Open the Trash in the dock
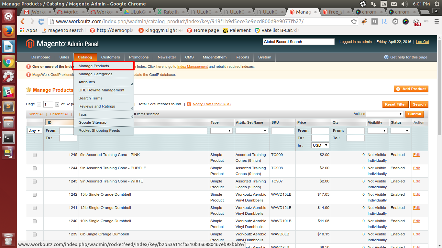Screen dimensions: 442x248 [8, 240]
